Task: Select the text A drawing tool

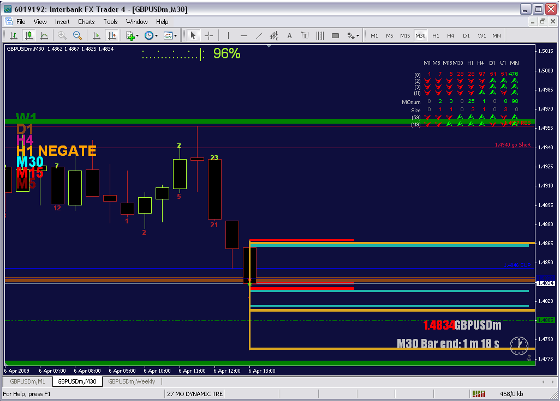Action: tap(290, 35)
